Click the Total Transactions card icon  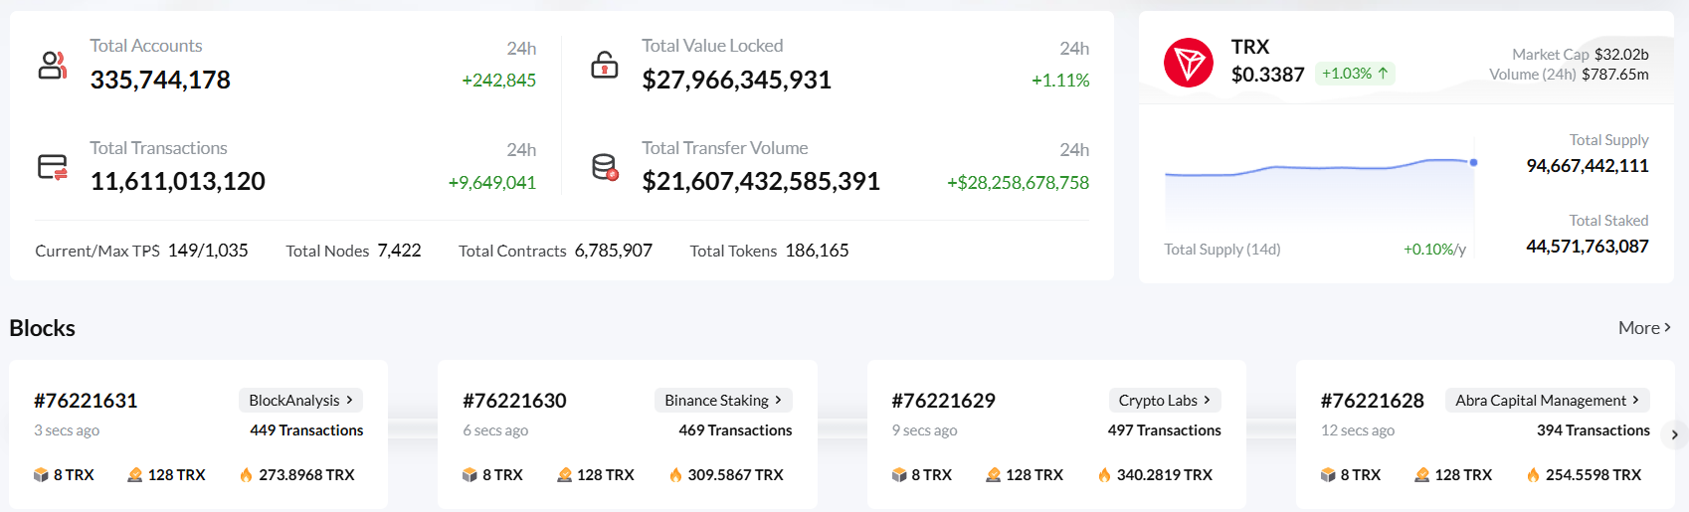[52, 167]
